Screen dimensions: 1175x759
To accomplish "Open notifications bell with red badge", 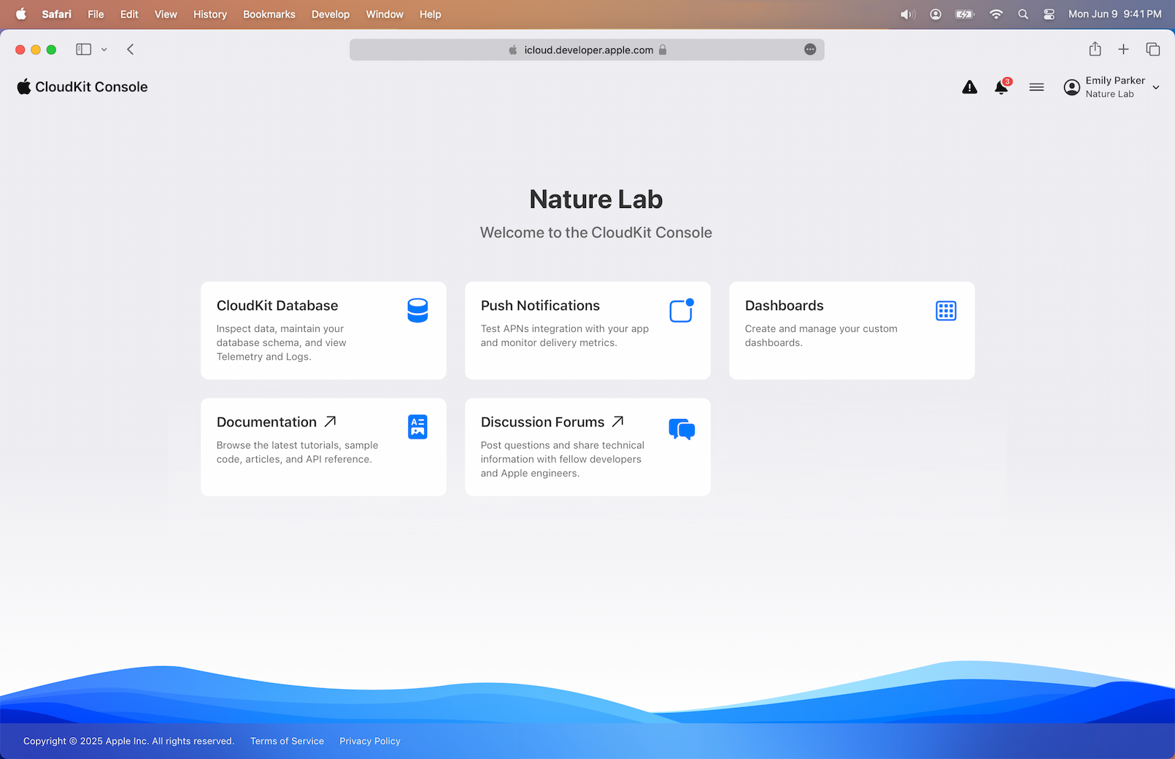I will coord(1001,88).
